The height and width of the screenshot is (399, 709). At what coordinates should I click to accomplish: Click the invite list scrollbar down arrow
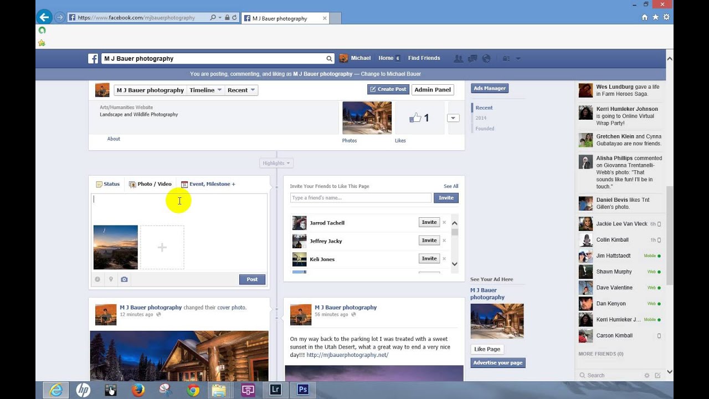tap(455, 264)
